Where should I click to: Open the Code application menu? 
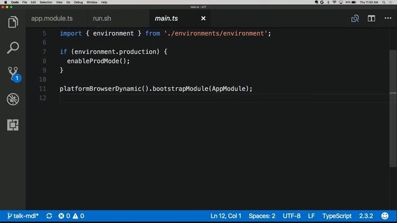point(15,2)
